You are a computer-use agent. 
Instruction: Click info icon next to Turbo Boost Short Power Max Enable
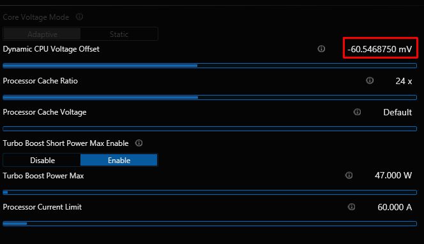(x=139, y=143)
